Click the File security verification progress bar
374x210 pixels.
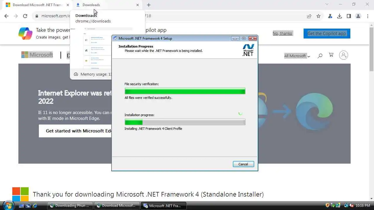pos(185,91)
